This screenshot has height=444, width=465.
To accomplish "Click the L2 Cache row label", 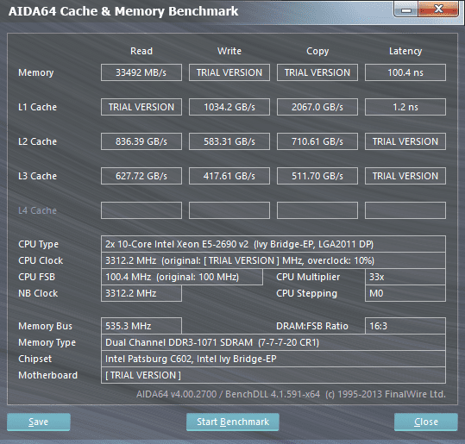I will click(37, 141).
